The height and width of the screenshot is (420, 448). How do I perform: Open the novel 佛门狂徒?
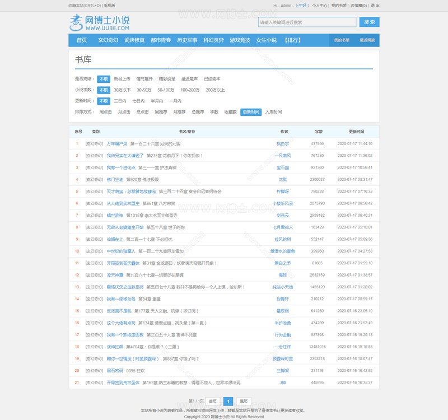[x=115, y=180]
